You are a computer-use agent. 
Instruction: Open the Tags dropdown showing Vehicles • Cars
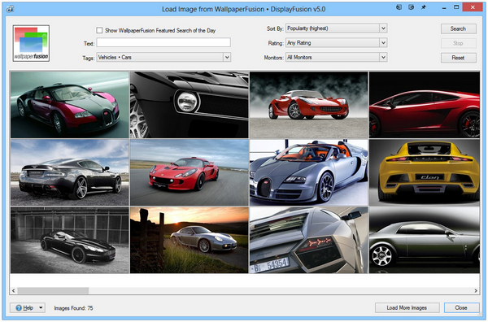[x=163, y=57]
